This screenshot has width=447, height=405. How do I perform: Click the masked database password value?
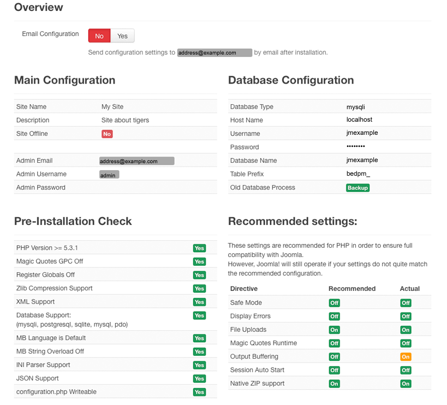coord(356,147)
